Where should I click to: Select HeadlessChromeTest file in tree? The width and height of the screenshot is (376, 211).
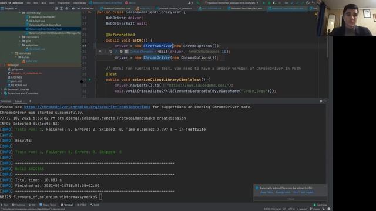(x=41, y=17)
